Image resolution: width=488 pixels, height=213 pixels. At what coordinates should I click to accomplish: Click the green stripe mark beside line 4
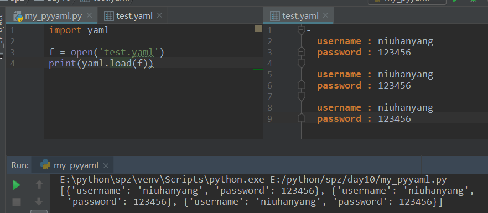tap(258, 69)
